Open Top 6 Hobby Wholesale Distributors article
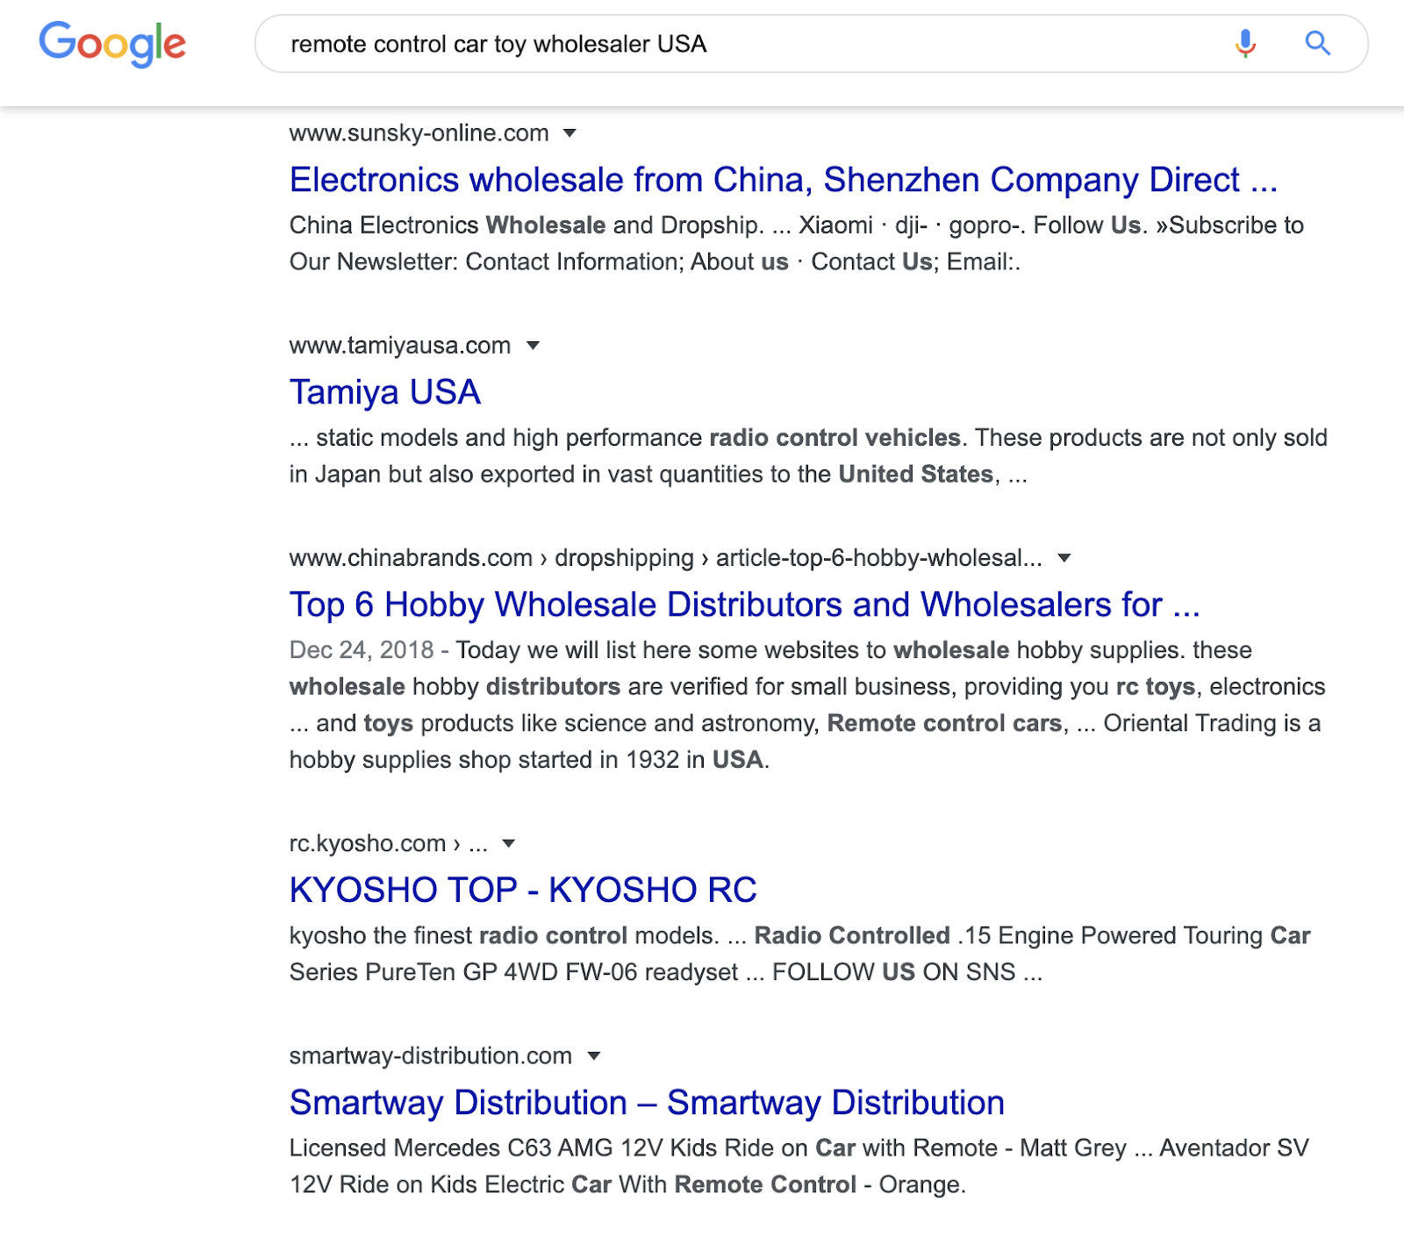This screenshot has height=1238, width=1404. coord(745,605)
